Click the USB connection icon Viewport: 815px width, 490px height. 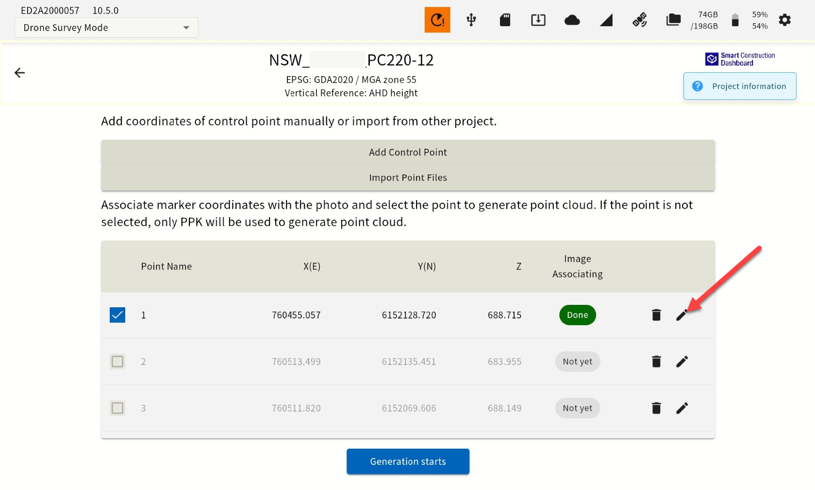471,20
